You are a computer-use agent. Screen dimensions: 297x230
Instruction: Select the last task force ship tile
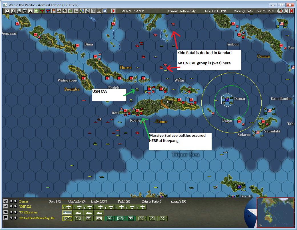(x=99, y=213)
